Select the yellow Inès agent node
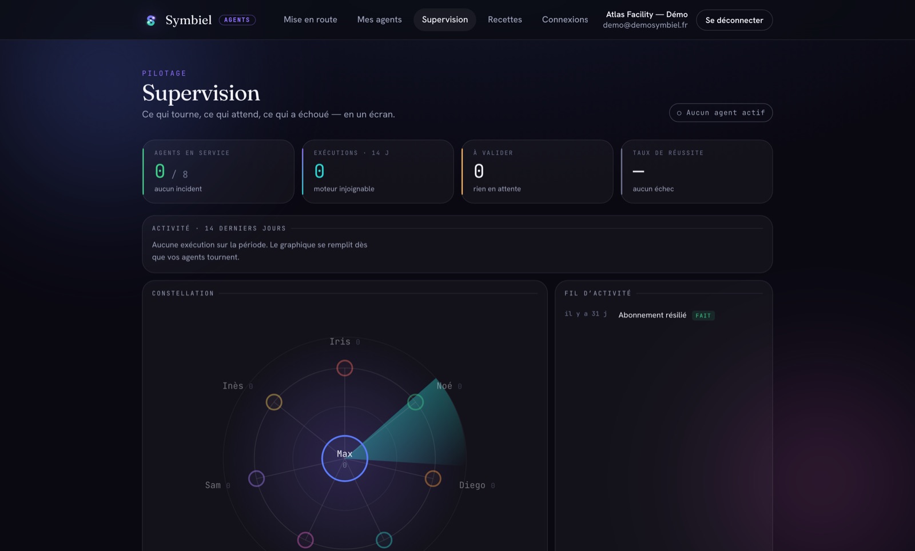Screen dimensions: 915x551 tap(274, 402)
